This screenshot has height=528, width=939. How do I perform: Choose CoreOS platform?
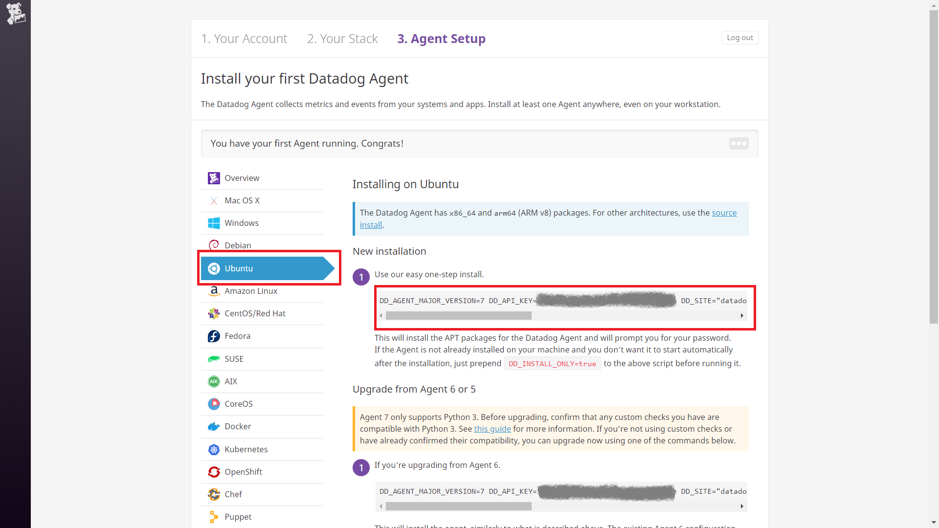click(262, 404)
